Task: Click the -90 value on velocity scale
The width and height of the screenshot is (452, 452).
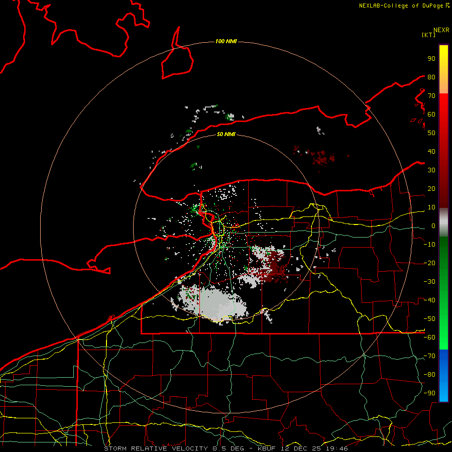Action: click(429, 393)
